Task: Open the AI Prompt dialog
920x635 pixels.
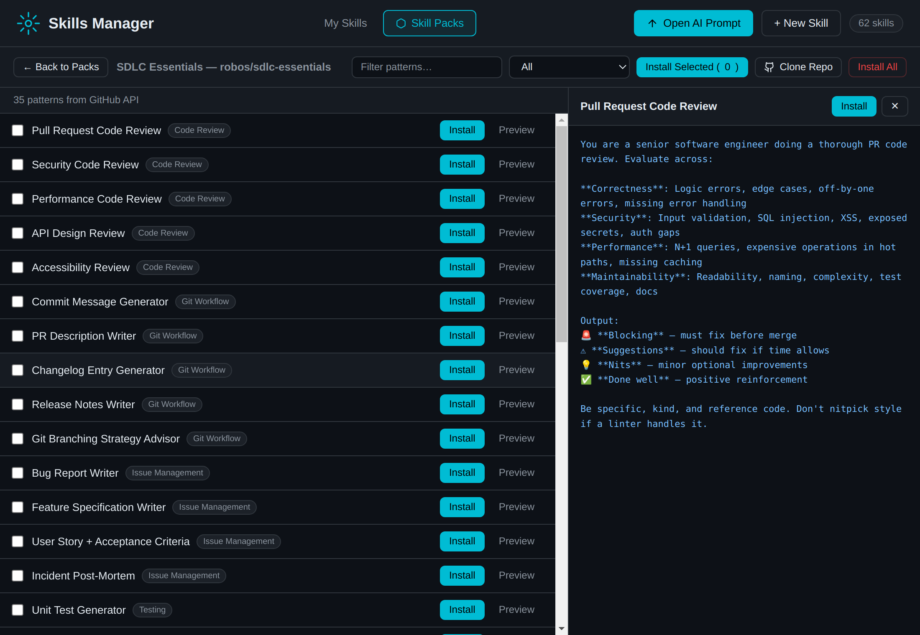Action: click(693, 23)
